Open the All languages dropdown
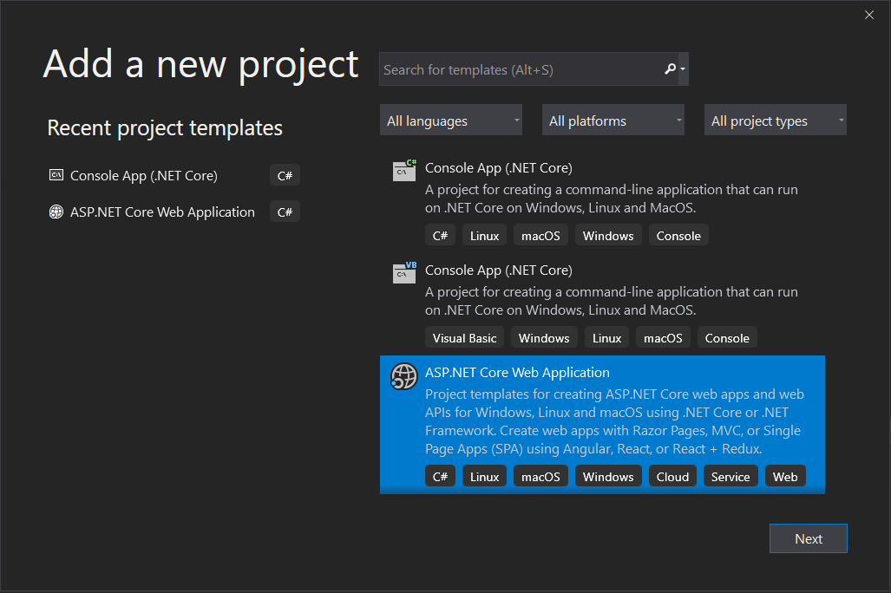Screen dimensions: 891x593 [450, 120]
